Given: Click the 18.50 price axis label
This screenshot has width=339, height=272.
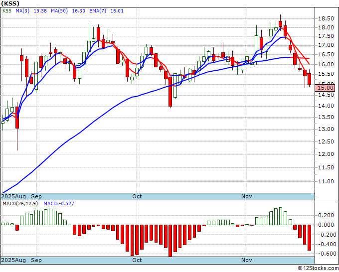Looking at the screenshot, I should tap(326, 18).
